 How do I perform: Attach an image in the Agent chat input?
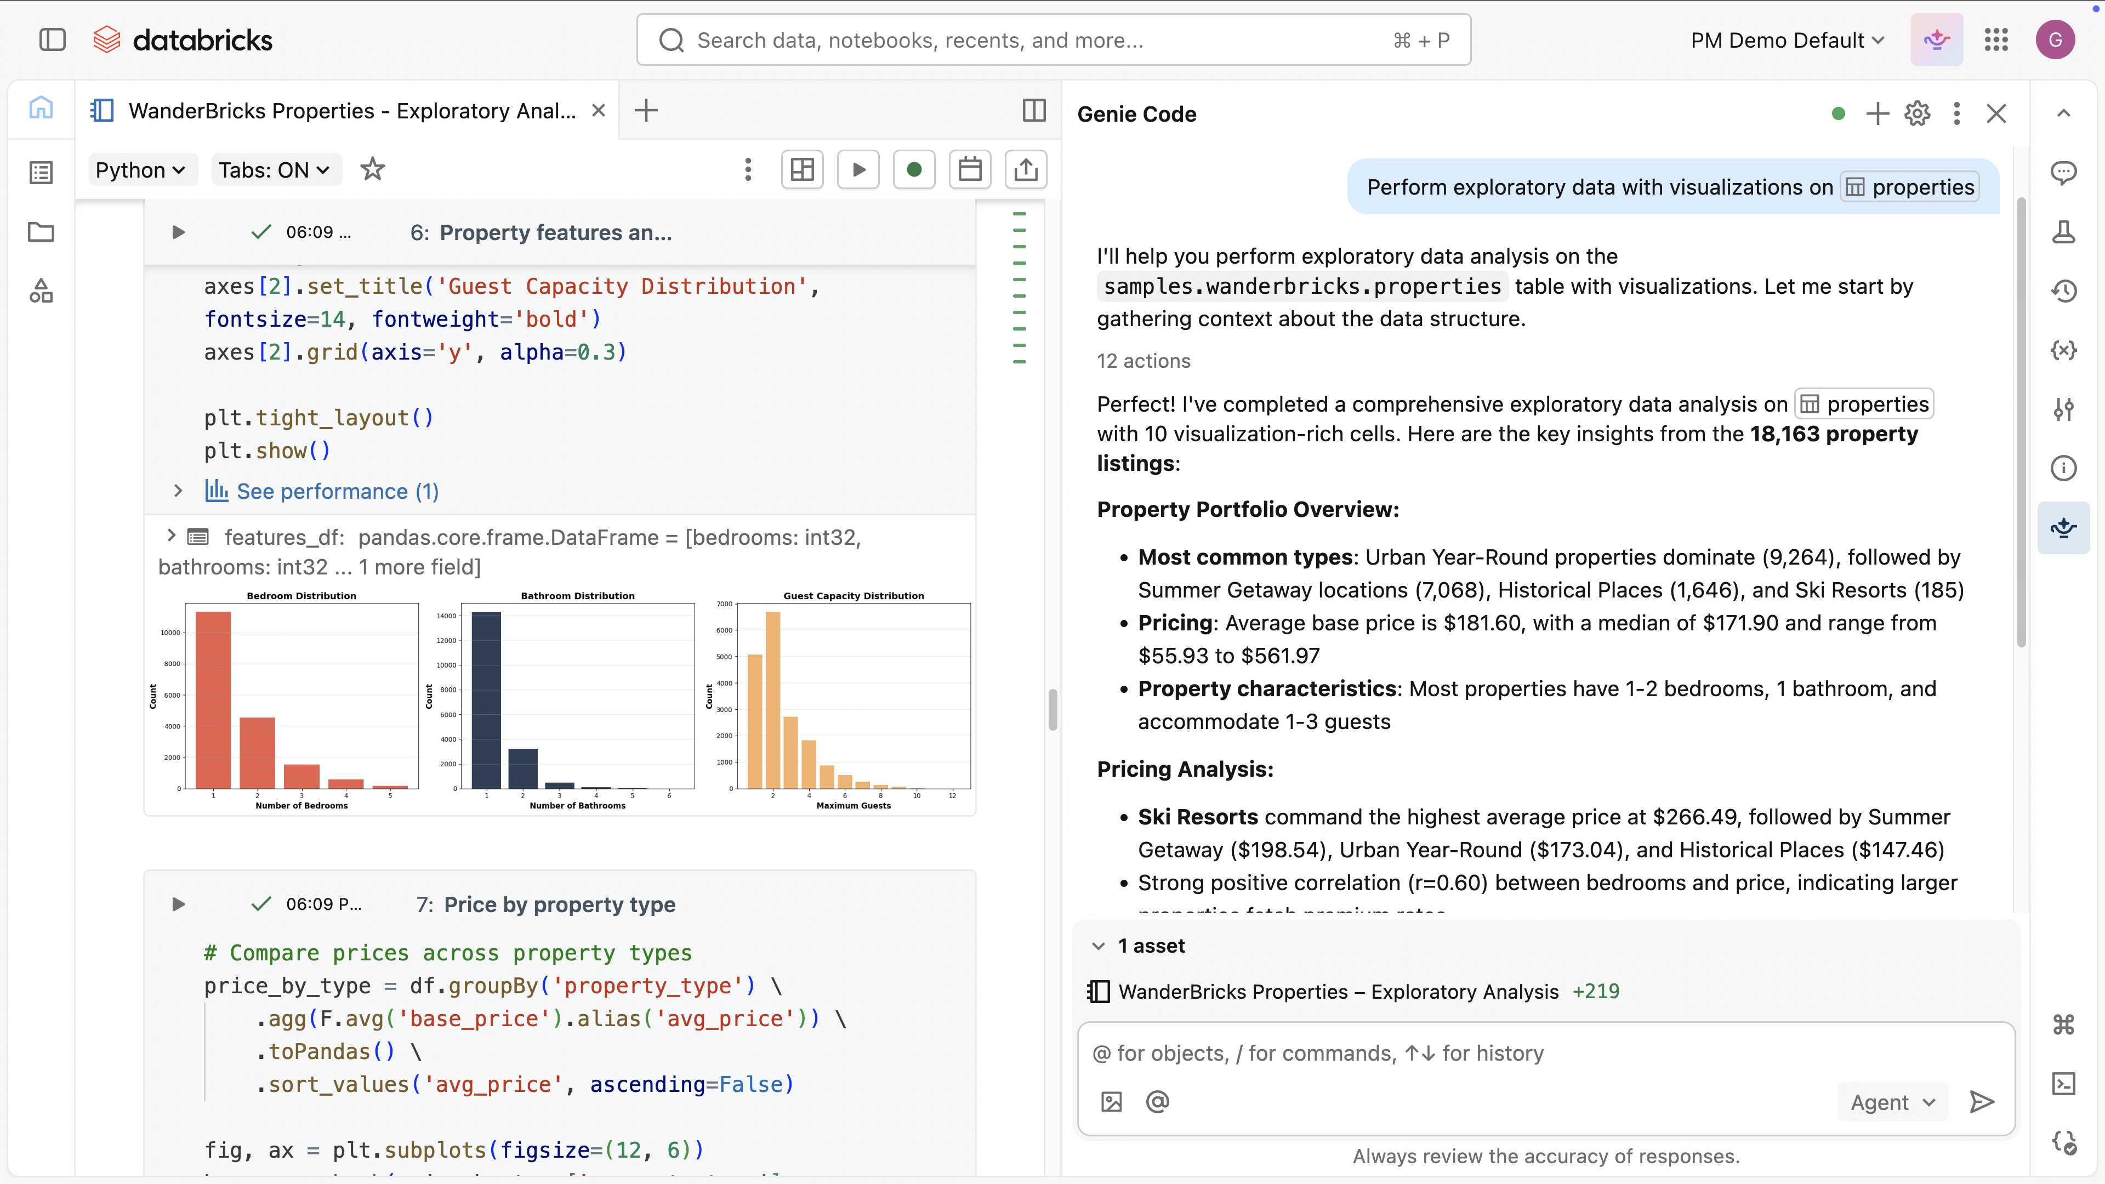tap(1110, 1101)
